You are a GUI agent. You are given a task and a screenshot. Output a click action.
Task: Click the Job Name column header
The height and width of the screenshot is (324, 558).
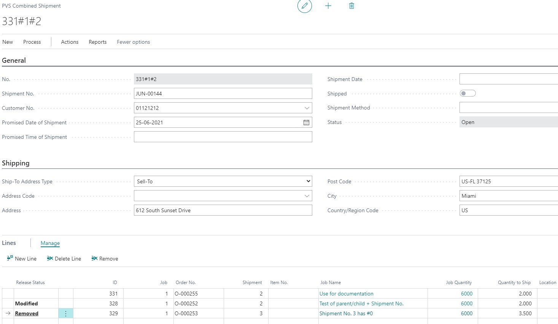[331, 283]
